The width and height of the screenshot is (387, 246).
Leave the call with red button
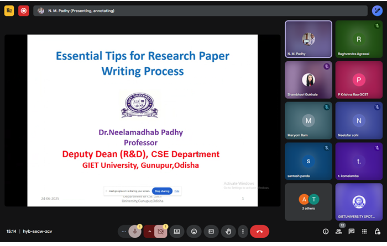click(259, 231)
